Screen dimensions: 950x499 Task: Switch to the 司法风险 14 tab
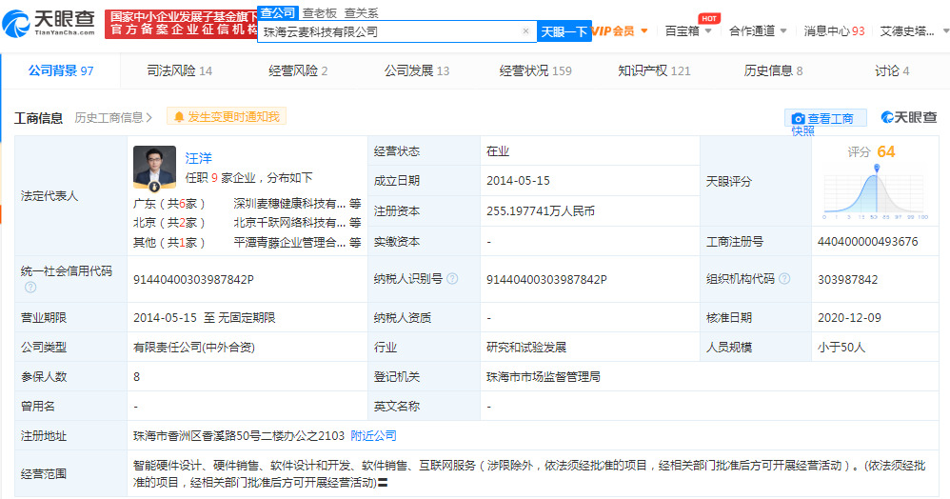[x=179, y=70]
